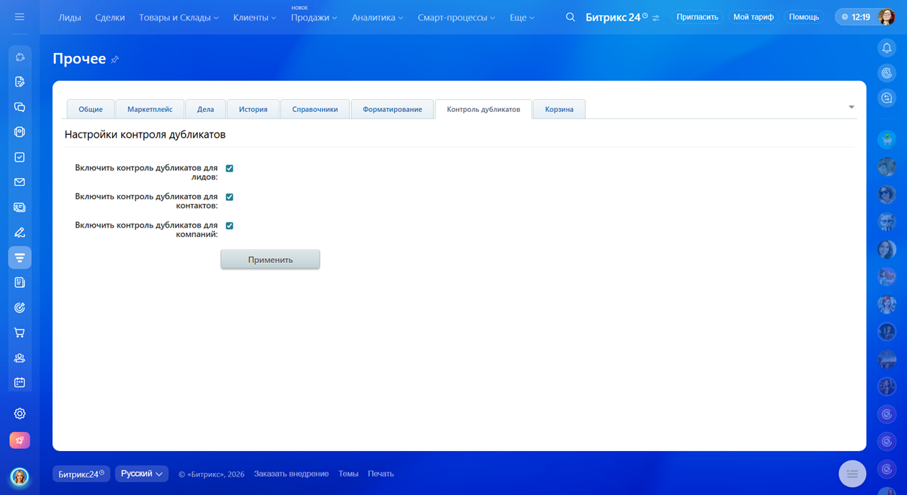Open the hamburger menu in top-left

pos(19,17)
